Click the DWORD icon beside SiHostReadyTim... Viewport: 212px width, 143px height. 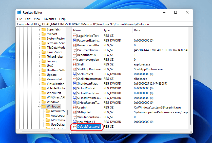(75, 93)
